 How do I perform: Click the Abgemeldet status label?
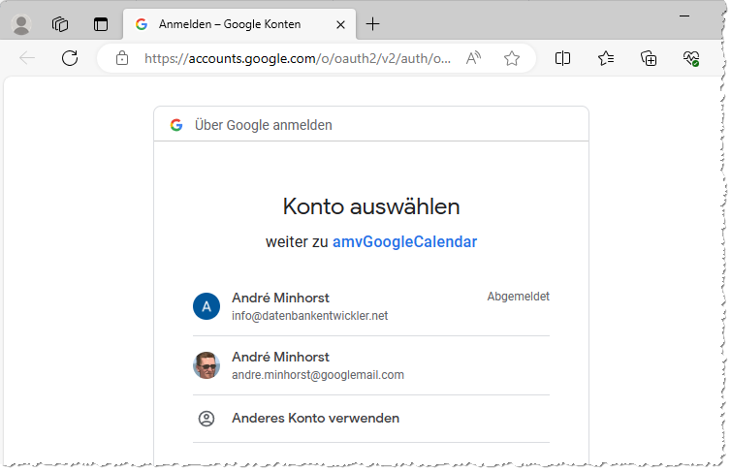519,297
